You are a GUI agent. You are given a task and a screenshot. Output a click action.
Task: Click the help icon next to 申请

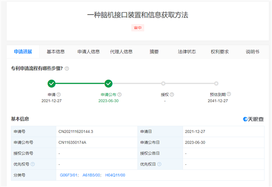[x=58, y=95]
